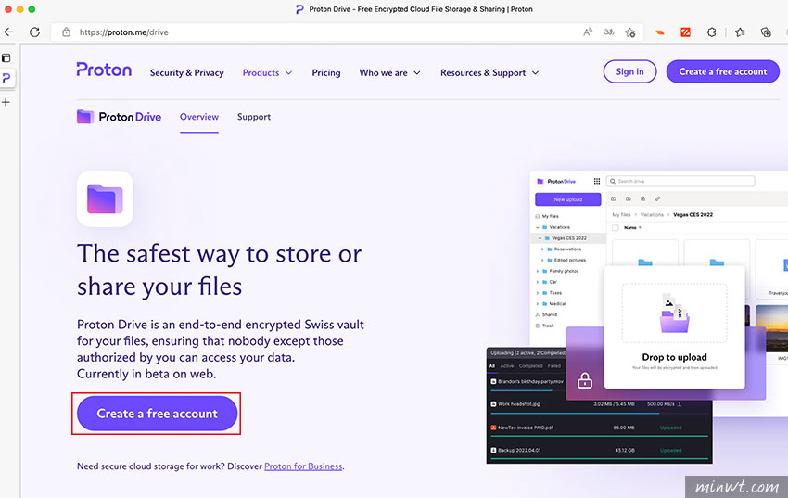Click the Sign in button

click(629, 71)
